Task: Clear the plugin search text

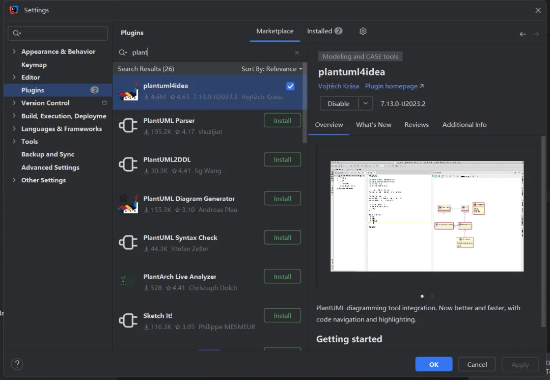Action: pos(297,52)
